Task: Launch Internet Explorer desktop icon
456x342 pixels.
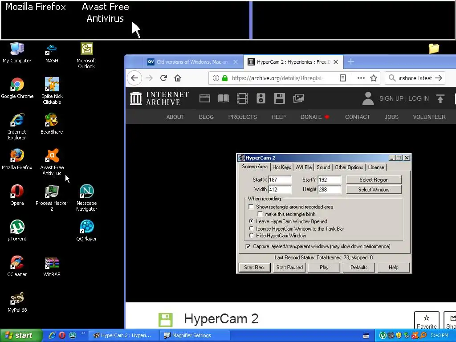Action: 17,126
